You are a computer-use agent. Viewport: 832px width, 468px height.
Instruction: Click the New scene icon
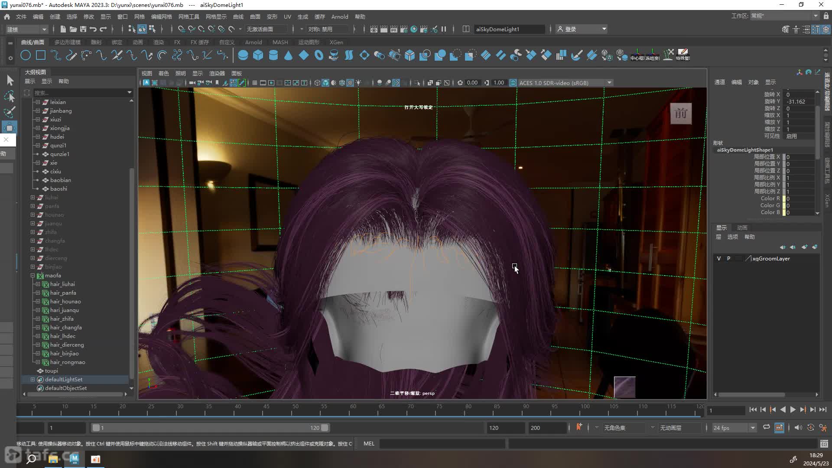click(x=63, y=29)
